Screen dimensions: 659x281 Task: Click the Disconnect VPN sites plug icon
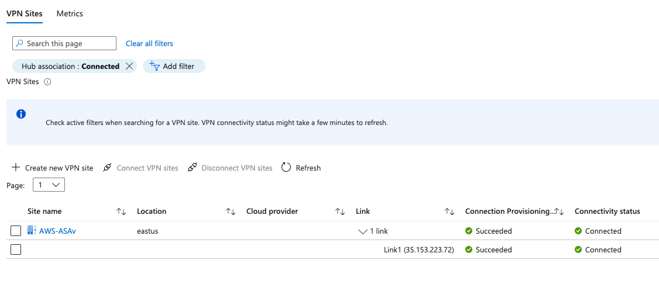point(193,168)
